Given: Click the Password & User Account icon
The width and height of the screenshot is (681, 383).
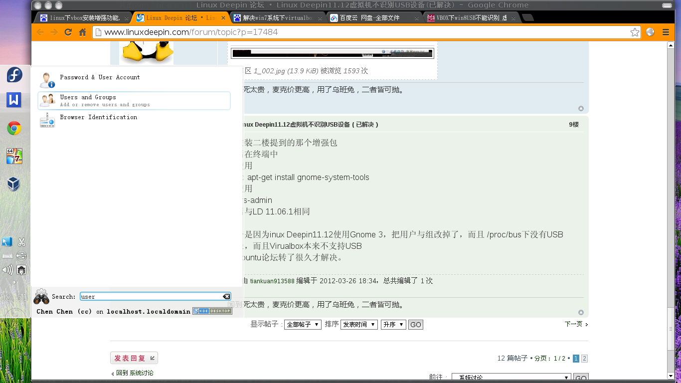Looking at the screenshot, I should tap(47, 80).
